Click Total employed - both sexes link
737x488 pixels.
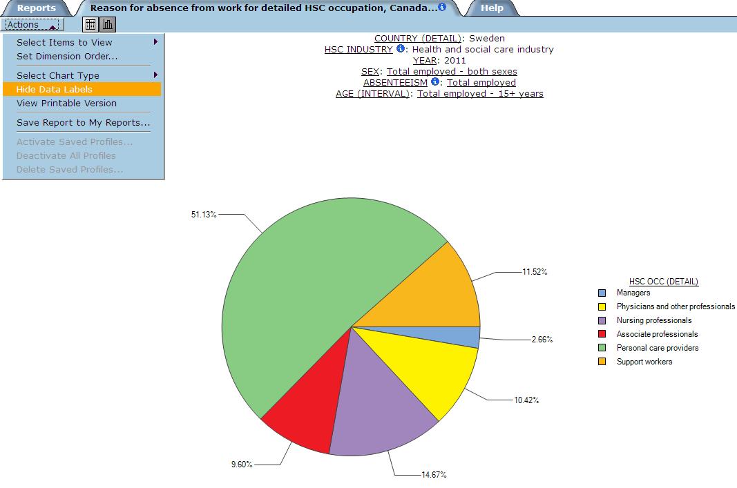[x=452, y=72]
